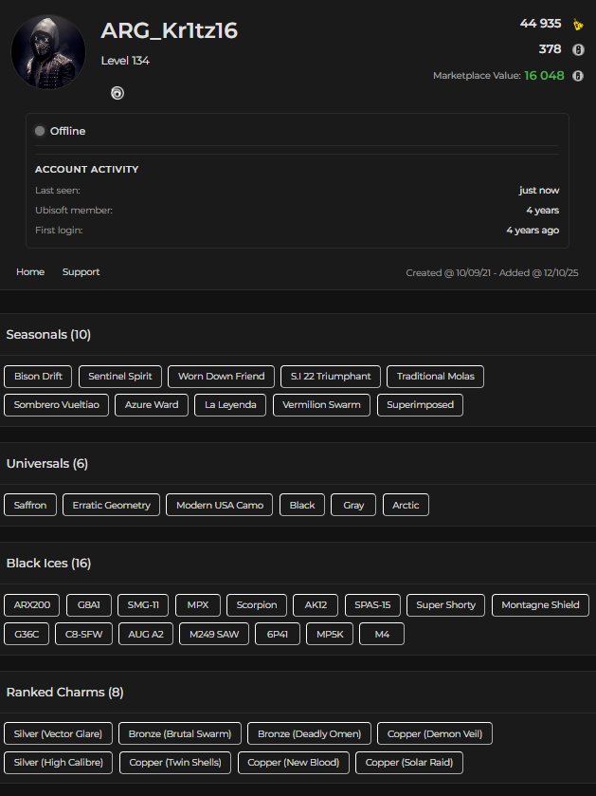Click the 6P41 Black Ice tag
This screenshot has height=796, width=596.
coord(278,634)
